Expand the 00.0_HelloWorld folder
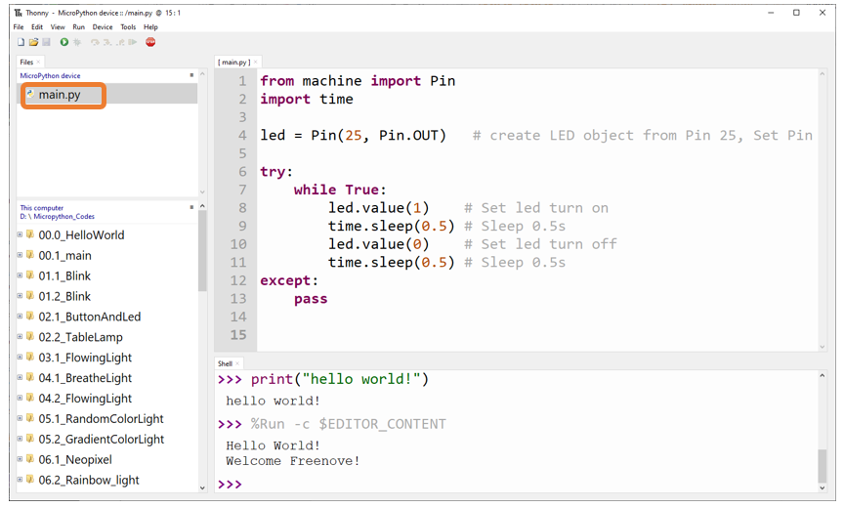The image size is (844, 508). tap(20, 234)
